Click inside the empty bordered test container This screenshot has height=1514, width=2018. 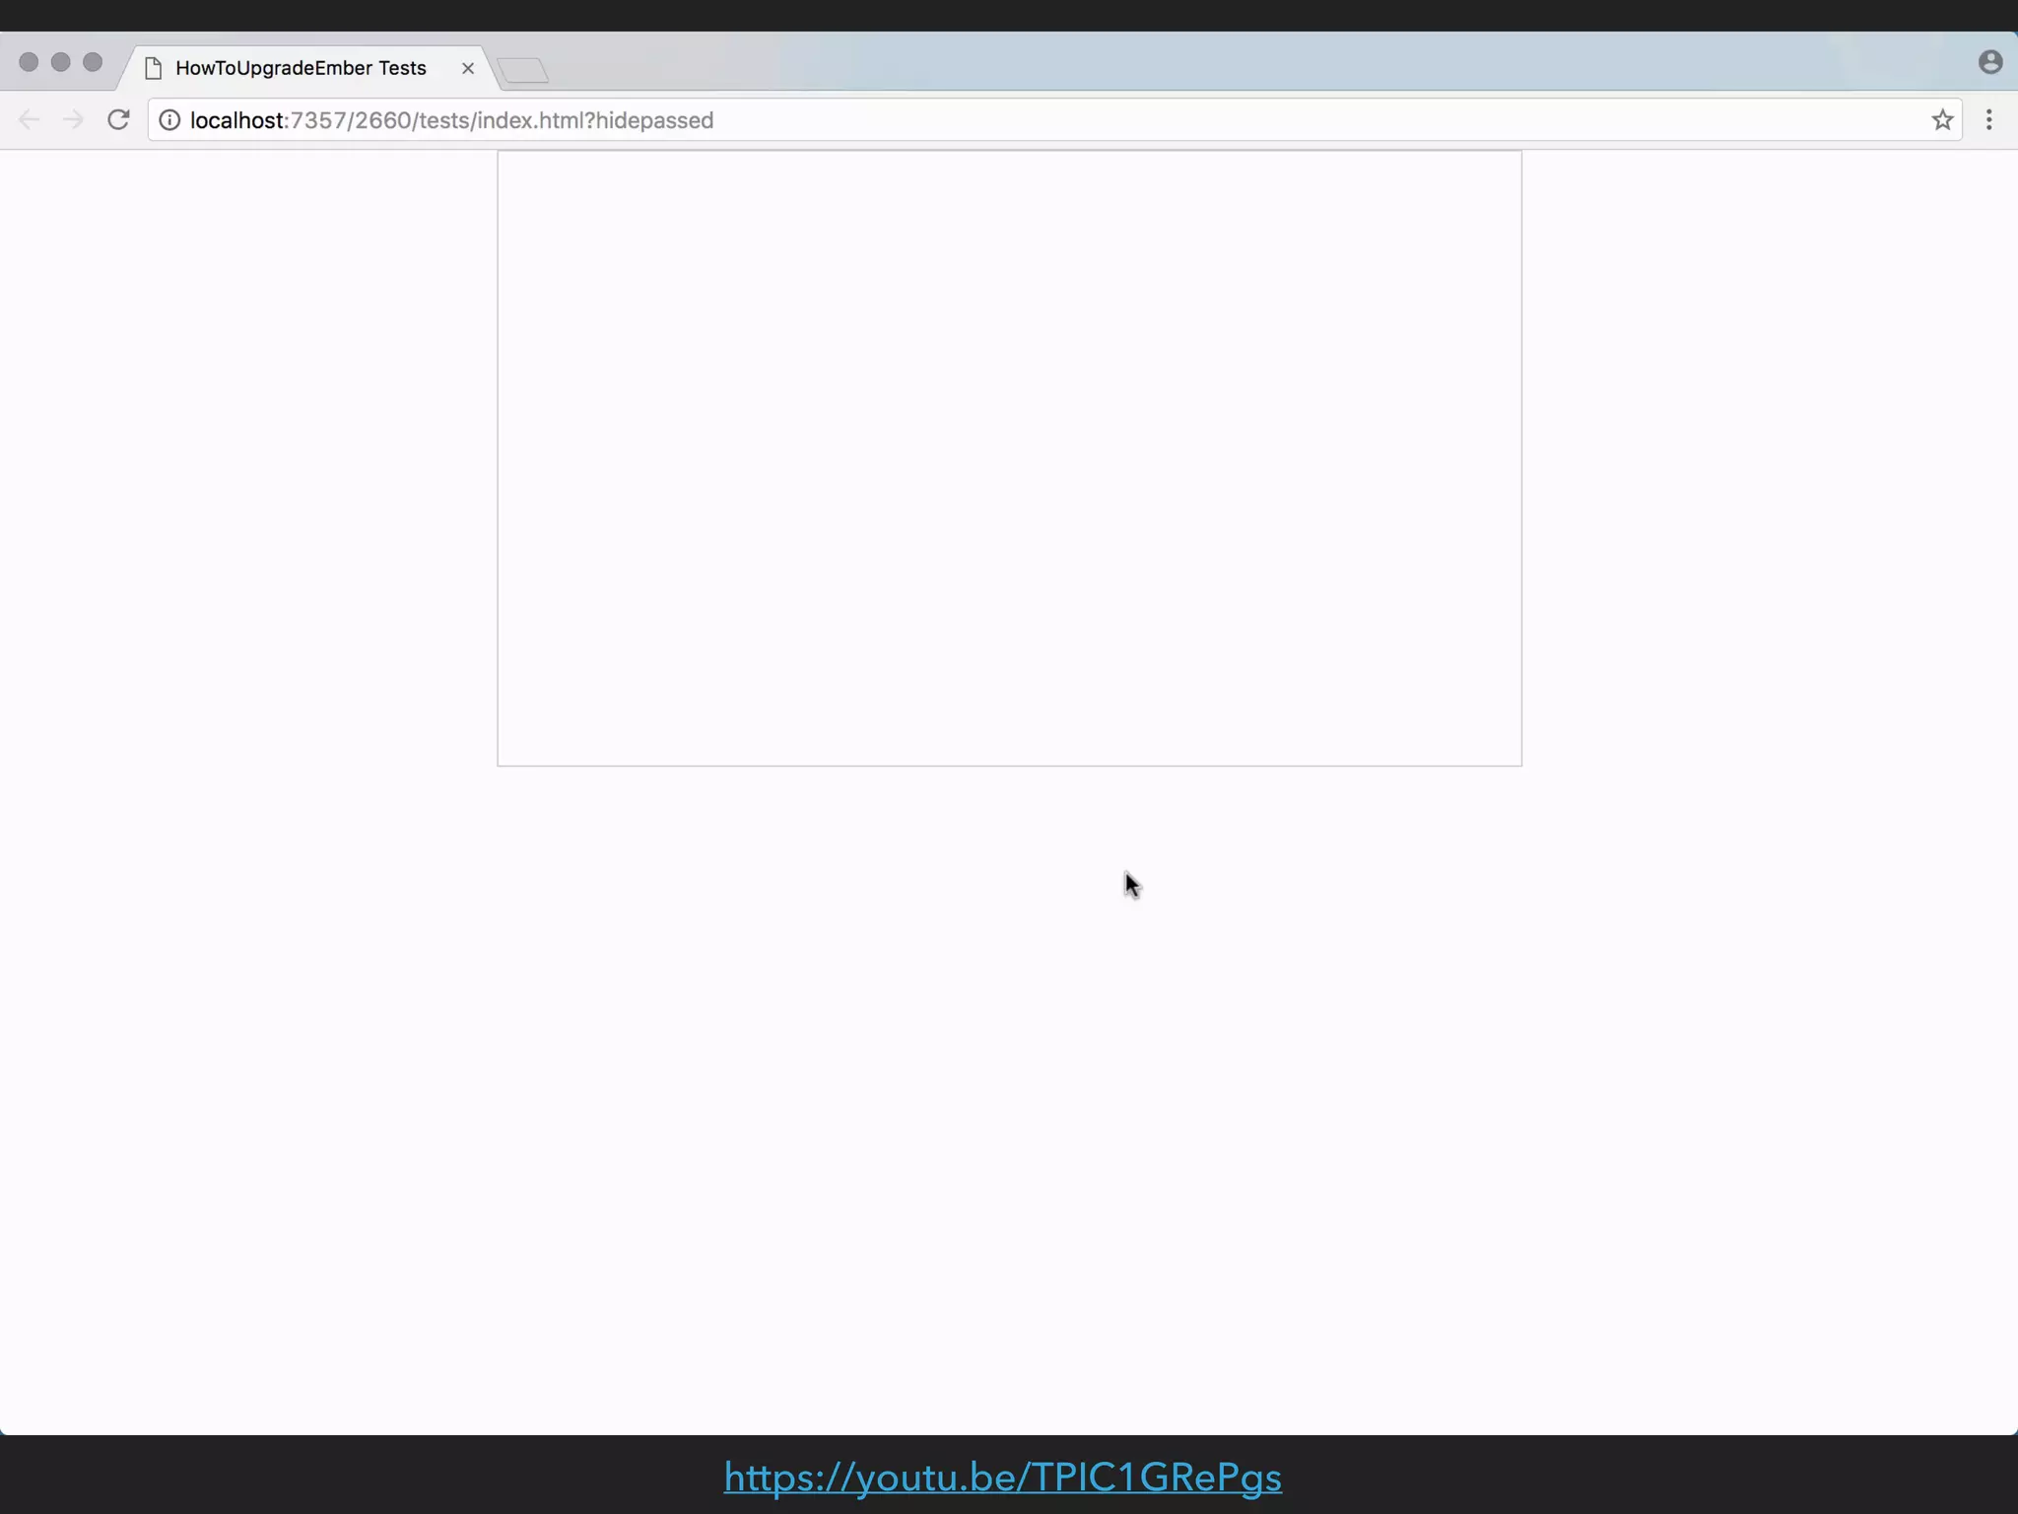tap(1009, 458)
